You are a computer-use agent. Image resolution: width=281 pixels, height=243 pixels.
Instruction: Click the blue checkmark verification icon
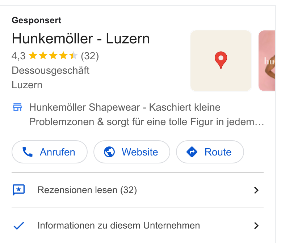coord(19,226)
